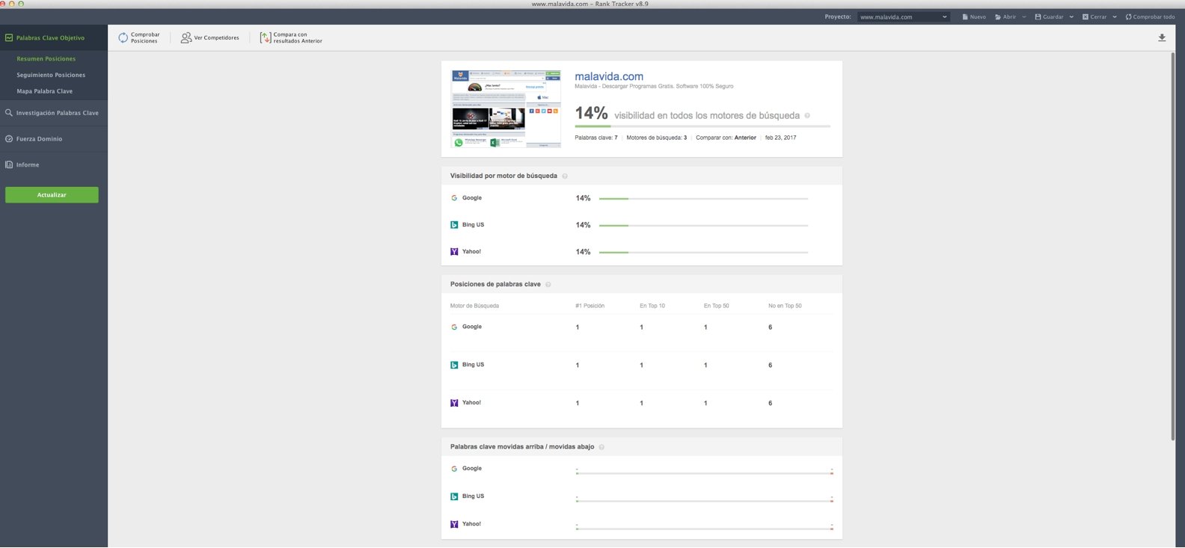This screenshot has height=548, width=1185.
Task: Click the malavida.com site link
Action: 609,76
